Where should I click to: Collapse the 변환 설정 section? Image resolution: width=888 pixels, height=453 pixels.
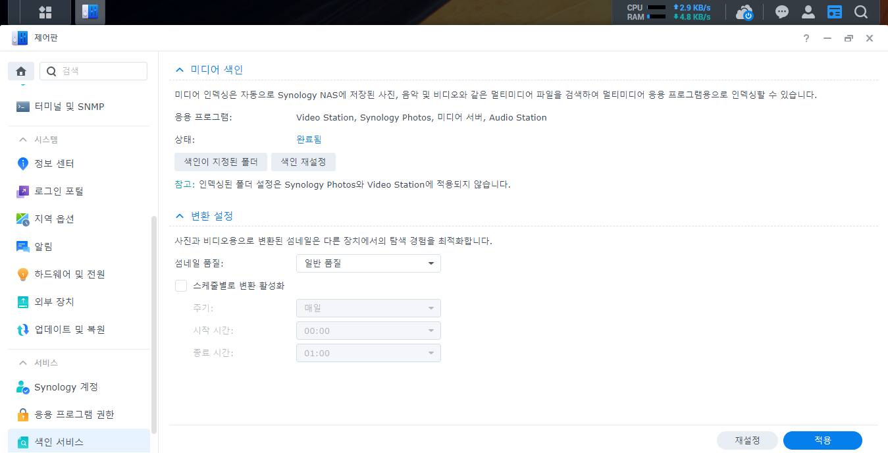point(179,216)
